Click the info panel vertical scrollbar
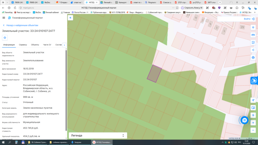The image size is (258, 145). 66,90
